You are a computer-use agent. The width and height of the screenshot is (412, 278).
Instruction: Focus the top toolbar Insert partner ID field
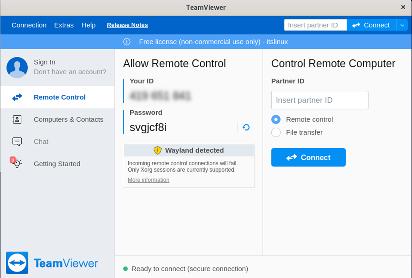click(315, 25)
